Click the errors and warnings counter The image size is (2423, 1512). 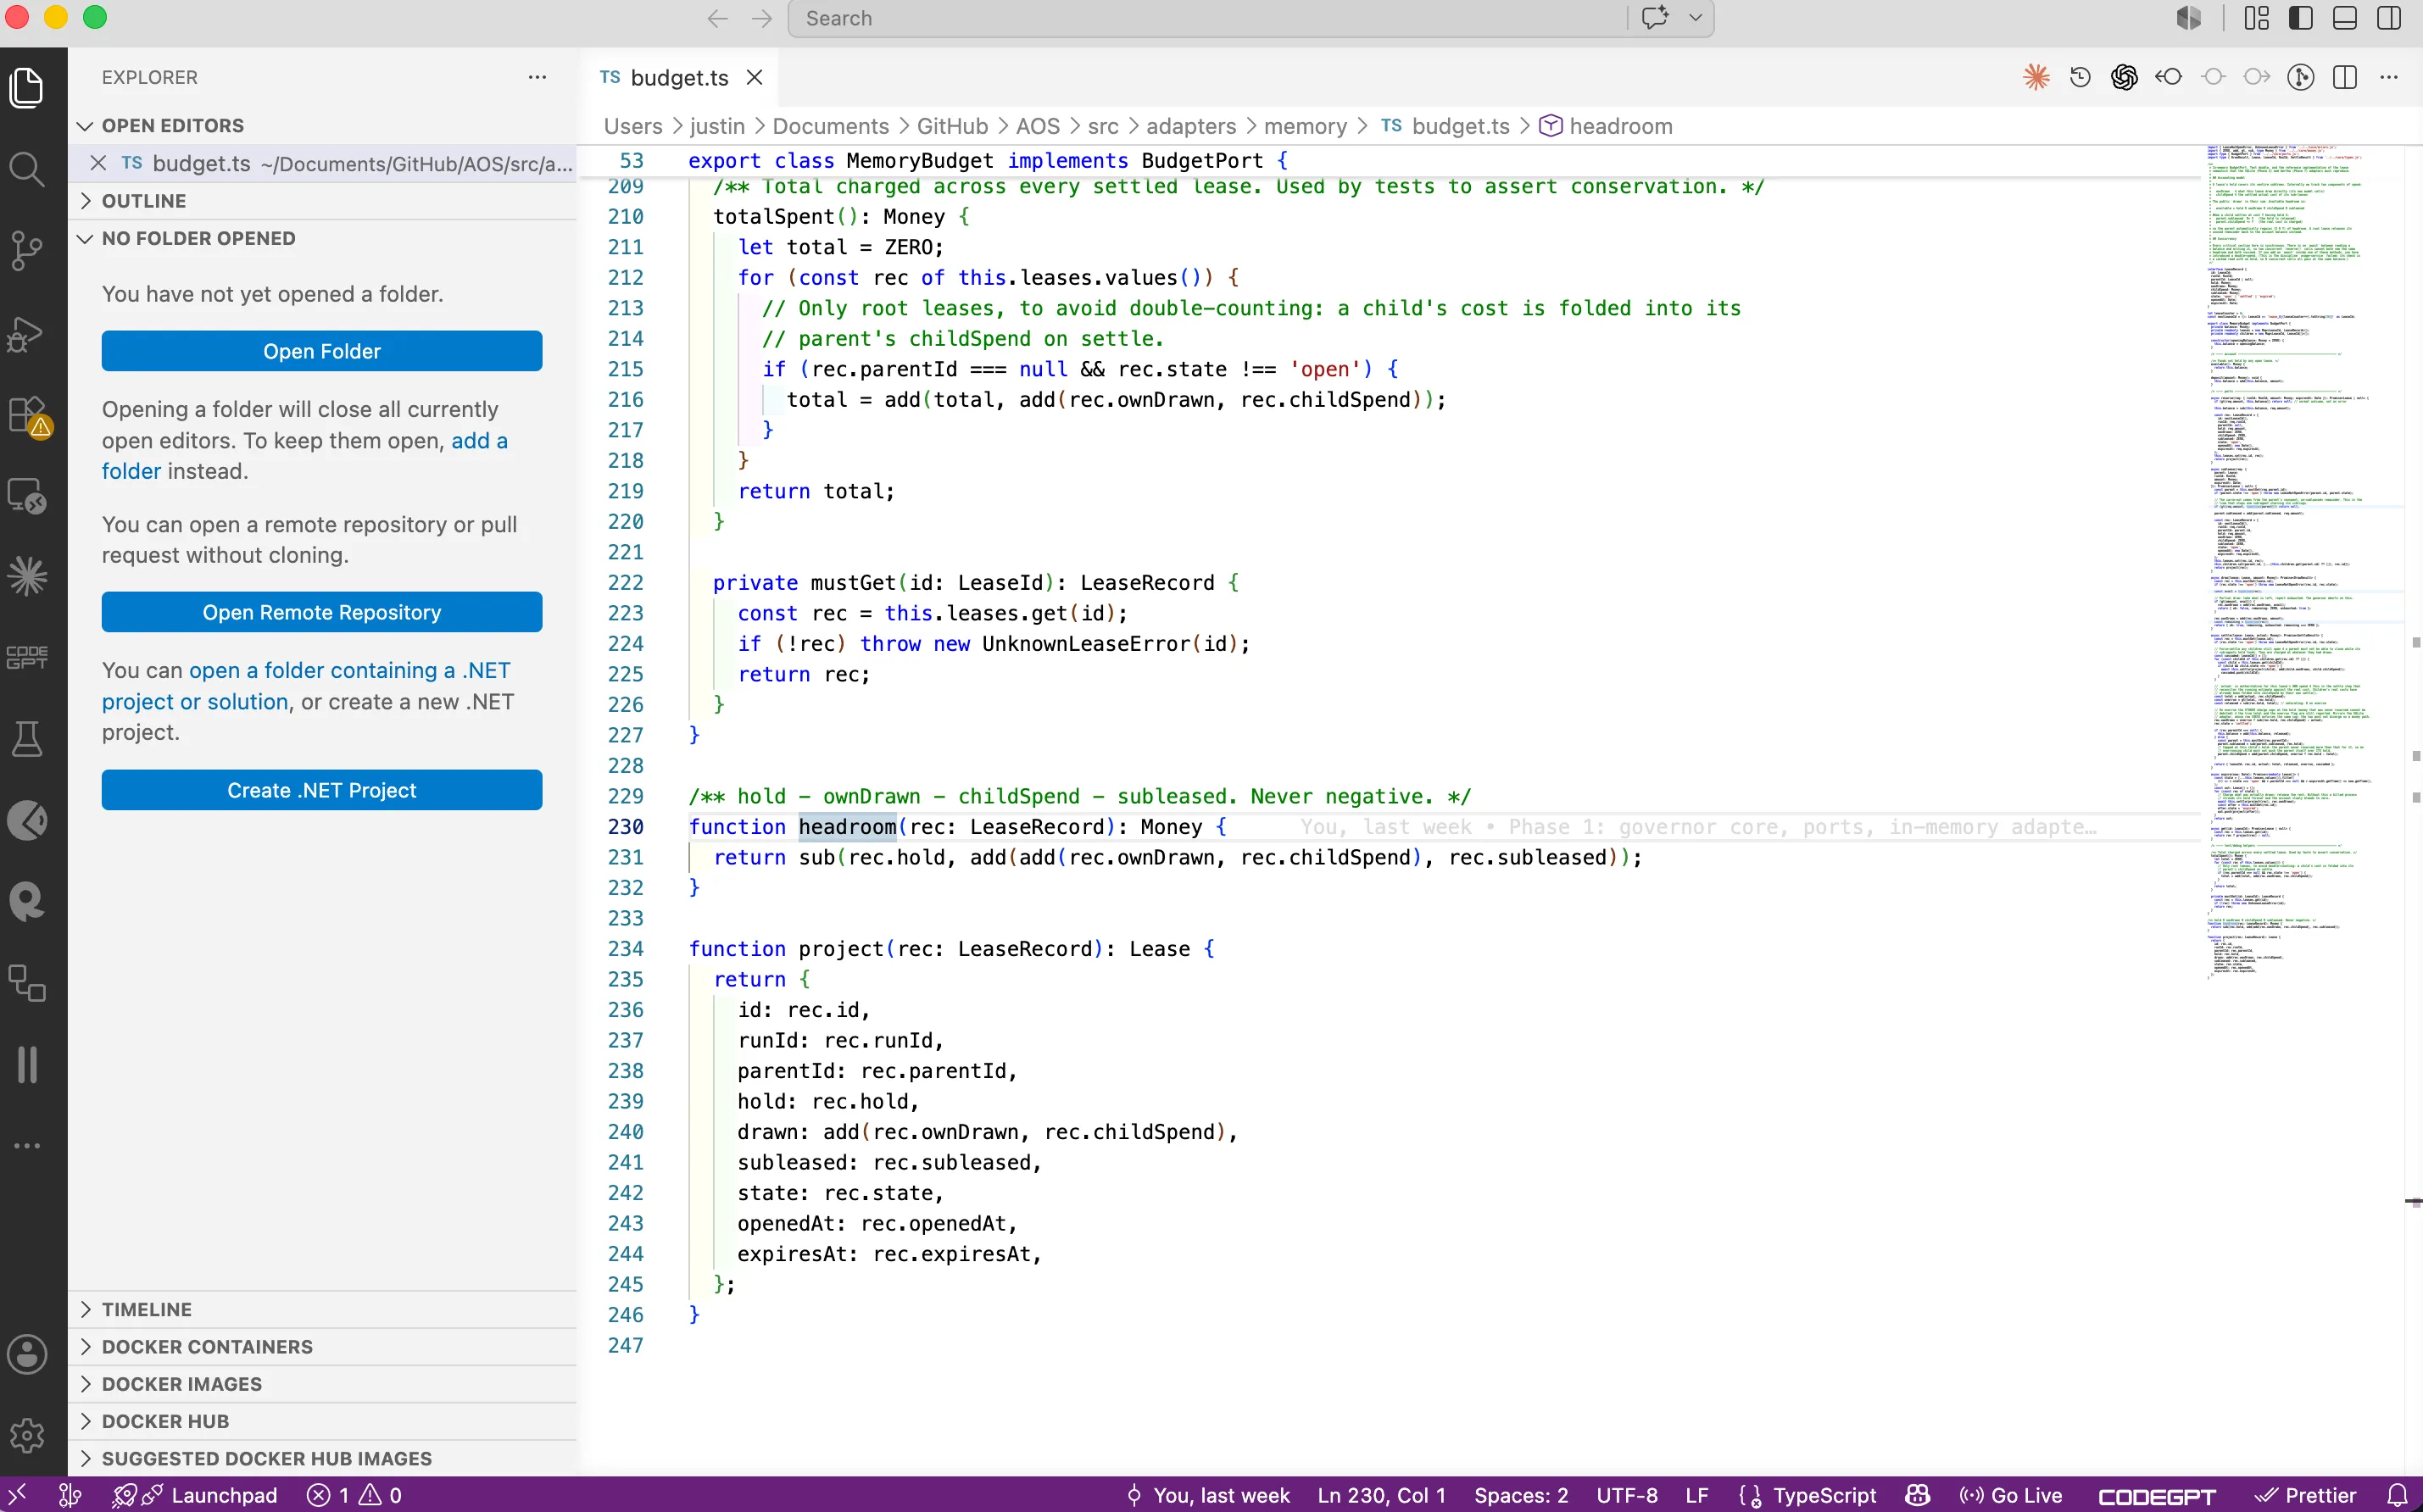point(355,1495)
